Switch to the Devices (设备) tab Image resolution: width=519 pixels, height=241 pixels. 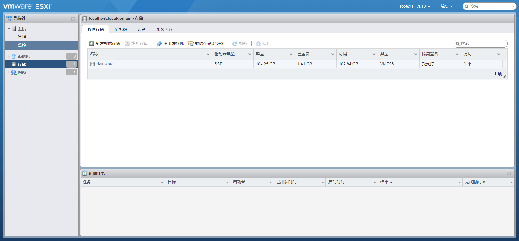point(141,29)
